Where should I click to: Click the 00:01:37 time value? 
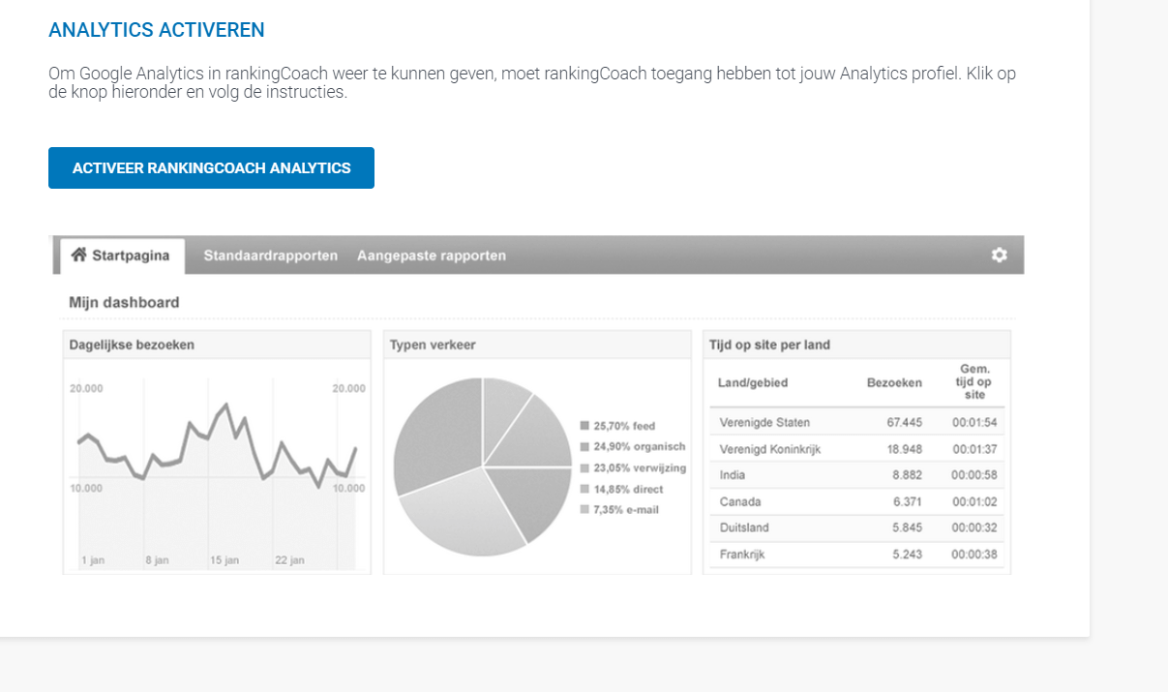[974, 449]
